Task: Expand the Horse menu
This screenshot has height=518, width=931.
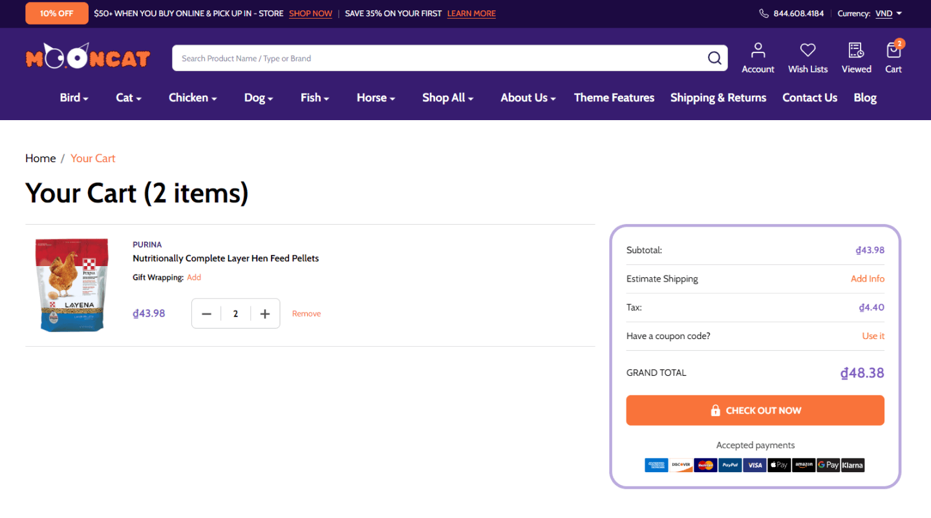Action: point(376,98)
